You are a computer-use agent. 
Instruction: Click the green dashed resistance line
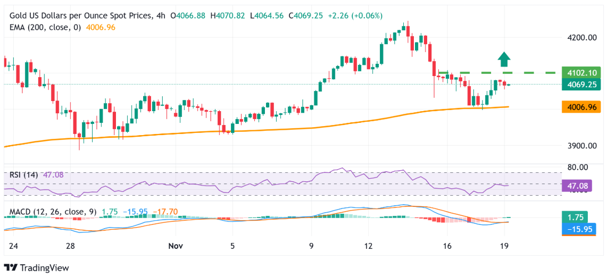click(532, 72)
